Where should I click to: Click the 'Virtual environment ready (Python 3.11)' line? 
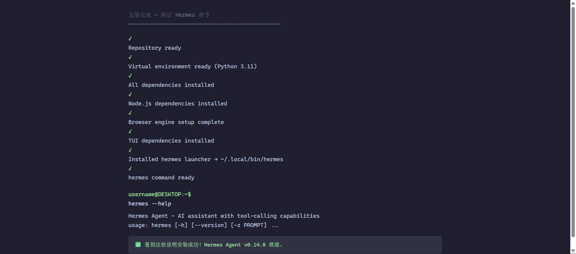(x=192, y=66)
